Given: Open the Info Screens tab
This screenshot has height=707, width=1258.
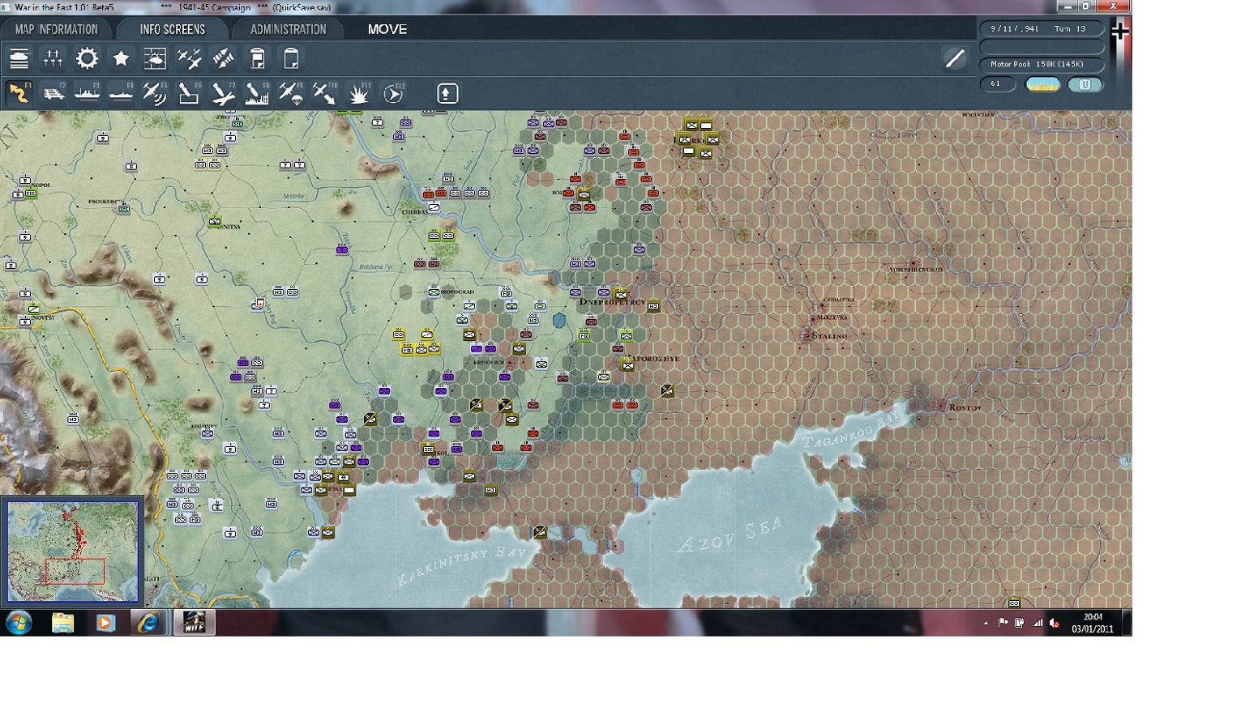Looking at the screenshot, I should click(173, 29).
